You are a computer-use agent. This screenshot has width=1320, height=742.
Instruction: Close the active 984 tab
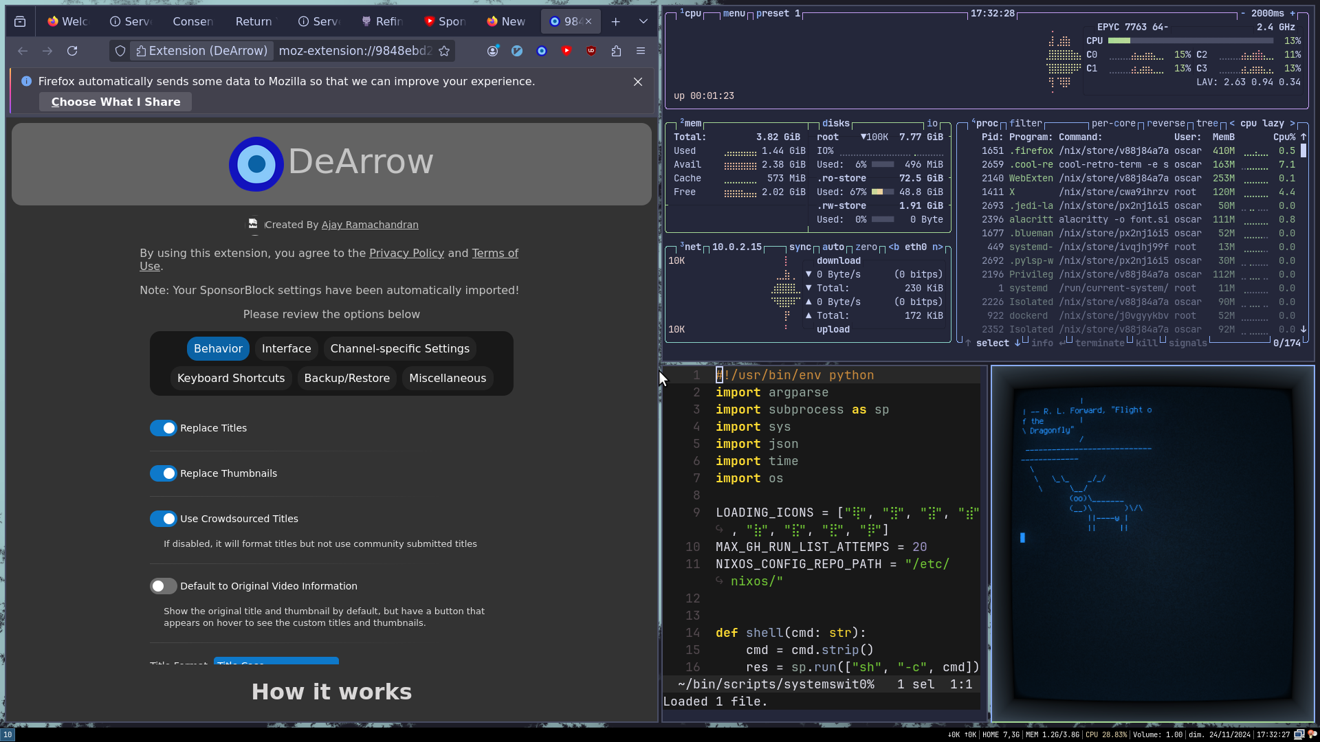pos(588,22)
